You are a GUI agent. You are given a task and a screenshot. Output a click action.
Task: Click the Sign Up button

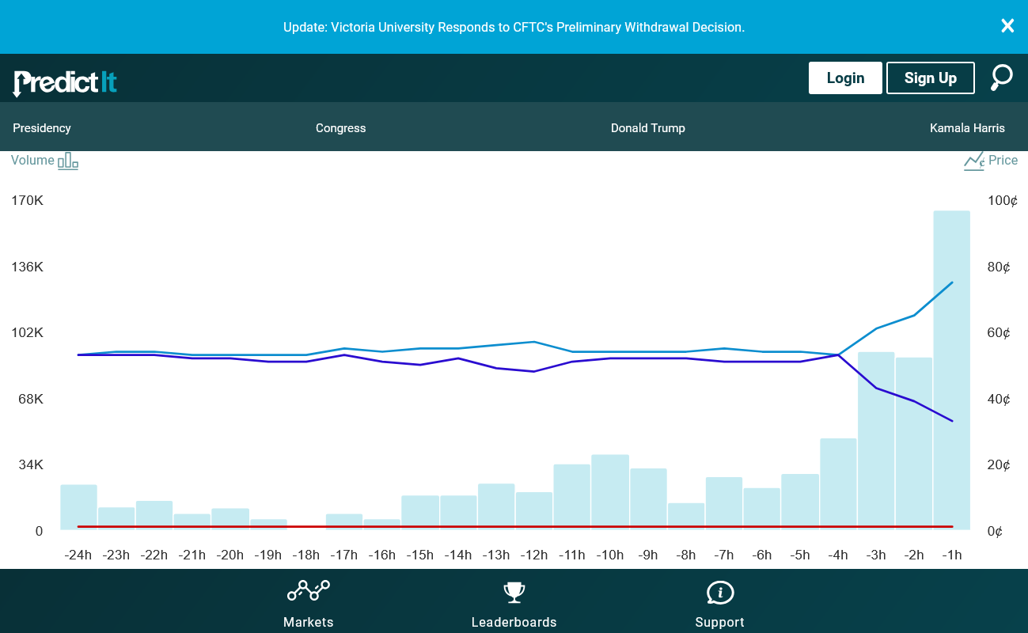931,78
